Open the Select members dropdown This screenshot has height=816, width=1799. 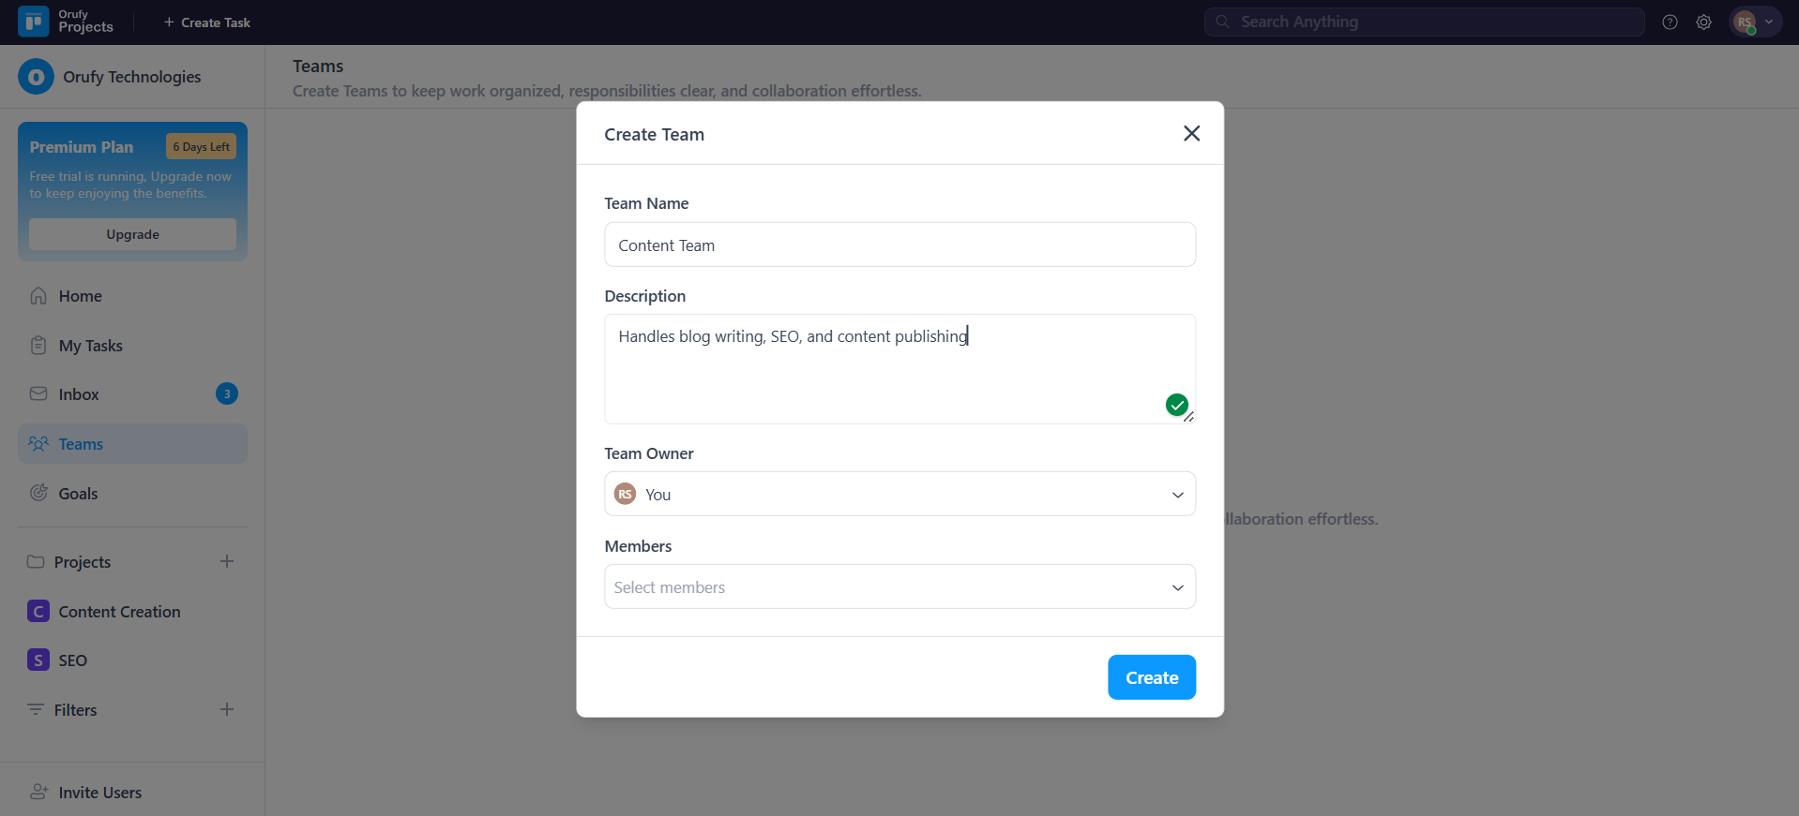[x=899, y=587]
